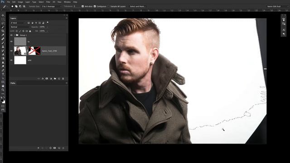Open the Paths panel flyout menu

tap(67, 83)
